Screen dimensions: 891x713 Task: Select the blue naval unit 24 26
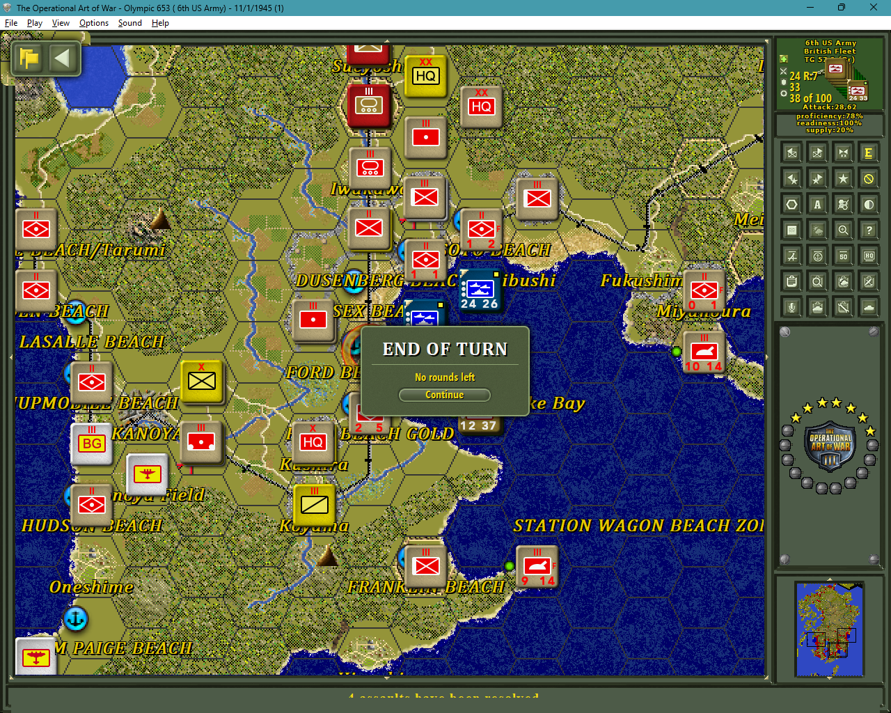click(480, 290)
